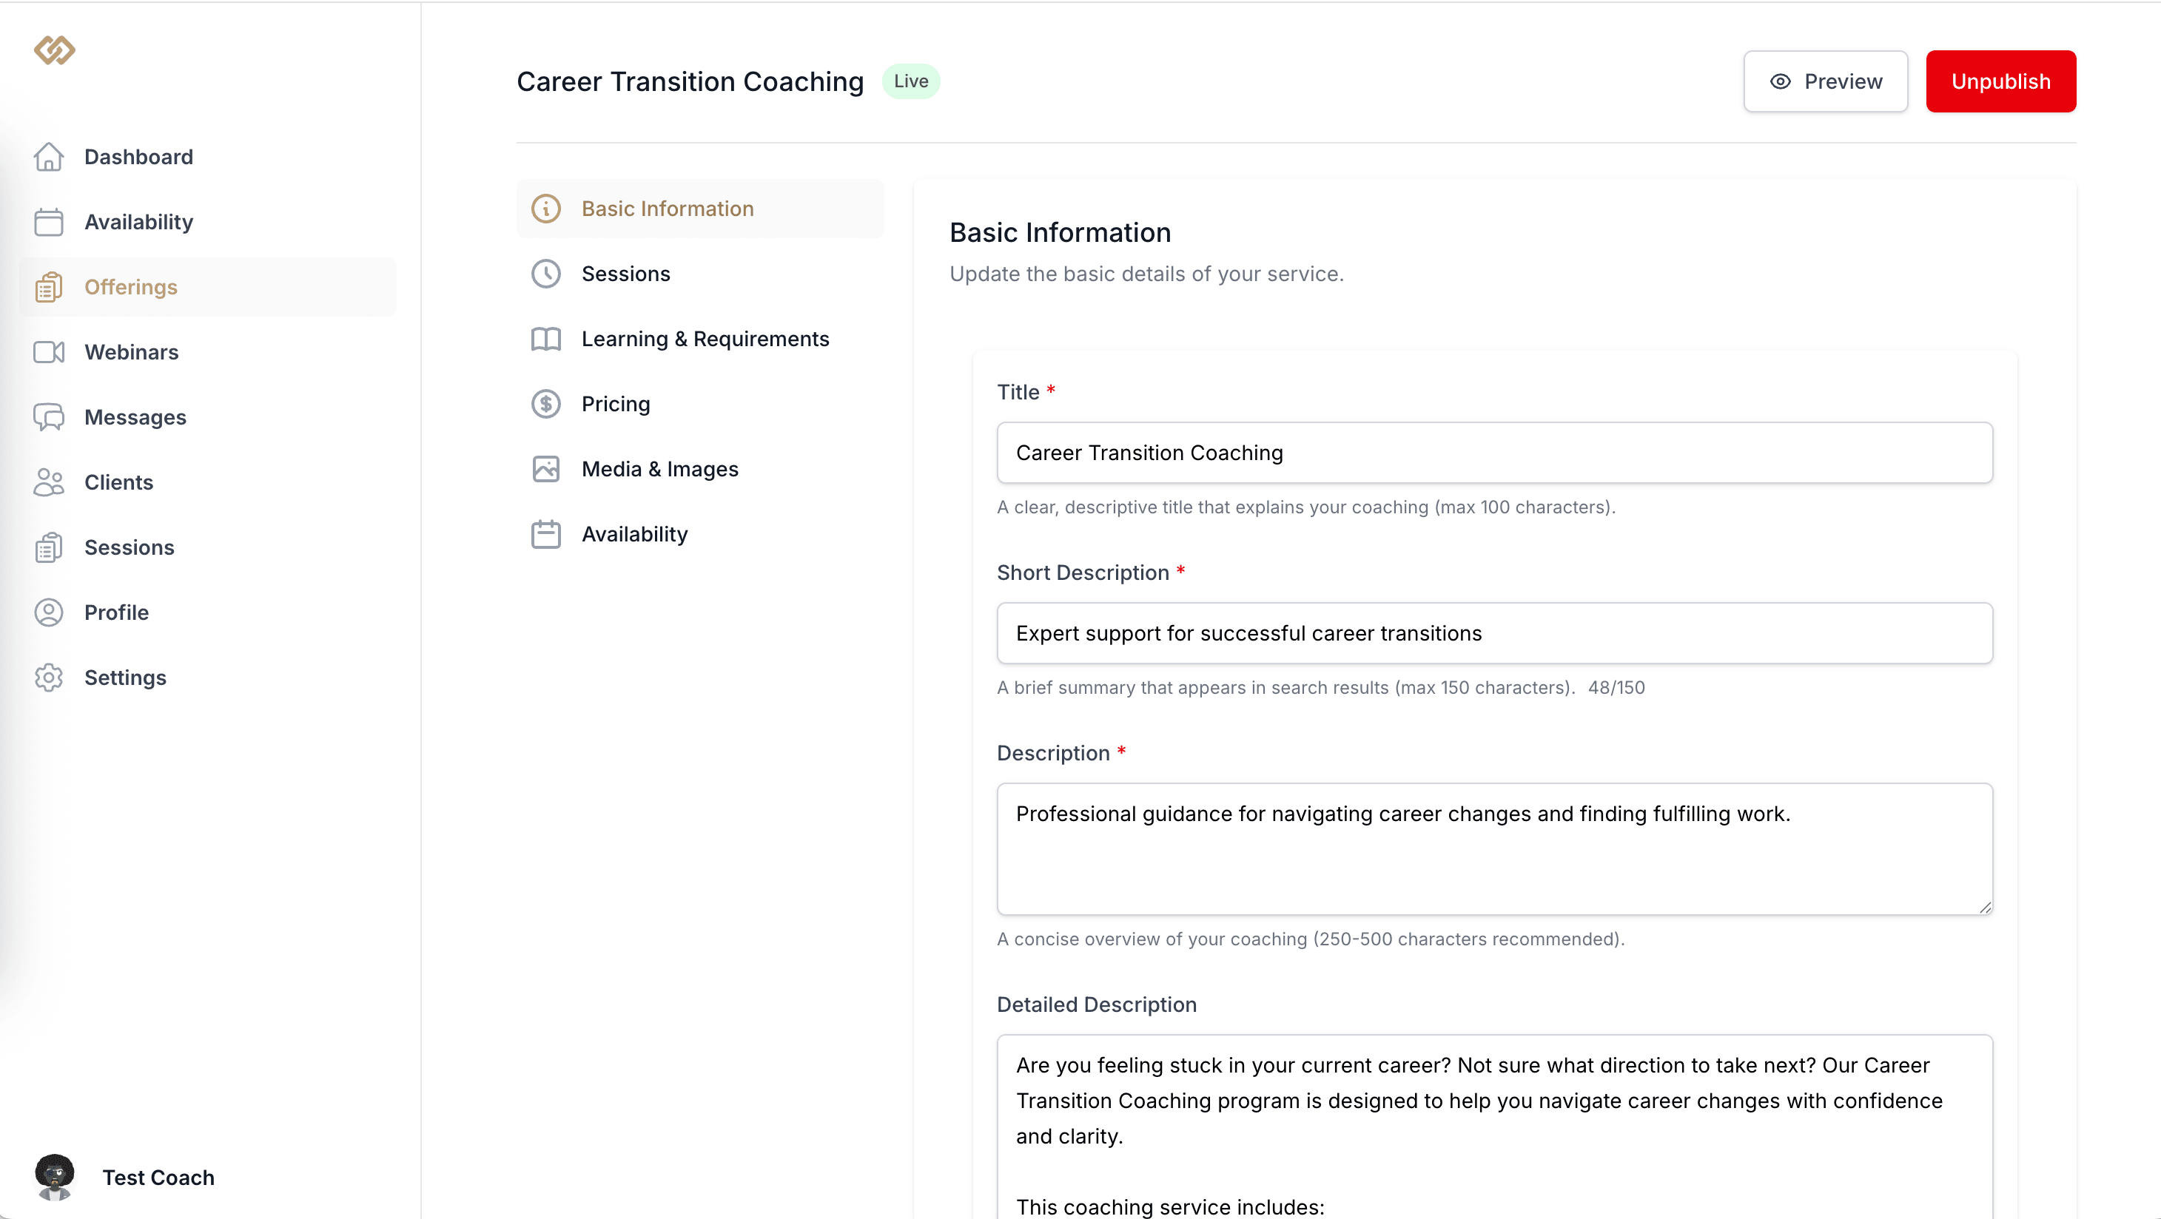Click the Clients people icon
The width and height of the screenshot is (2161, 1219).
click(49, 482)
